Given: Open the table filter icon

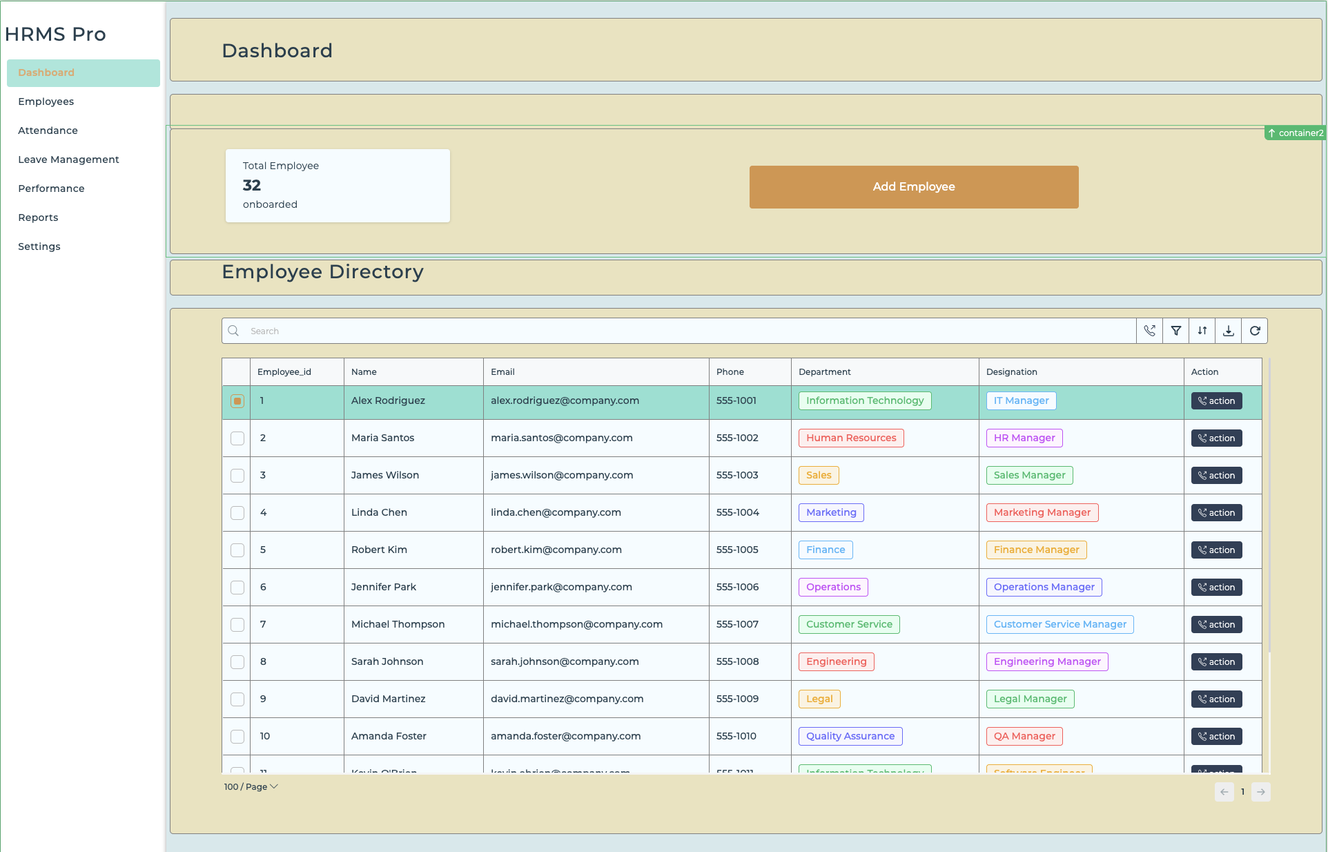Looking at the screenshot, I should click(1176, 331).
